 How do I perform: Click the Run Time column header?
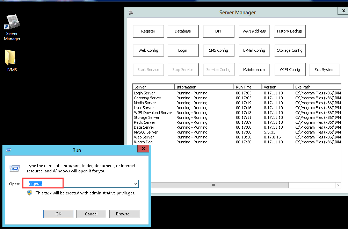248,87
